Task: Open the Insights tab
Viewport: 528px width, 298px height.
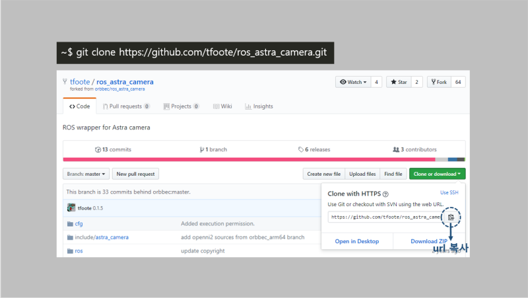Action: coord(259,106)
